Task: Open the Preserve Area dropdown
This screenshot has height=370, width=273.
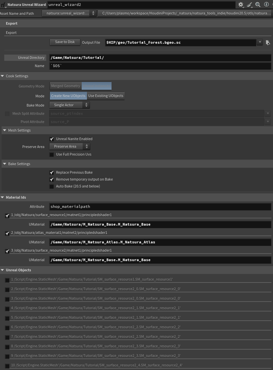Action: 70,146
